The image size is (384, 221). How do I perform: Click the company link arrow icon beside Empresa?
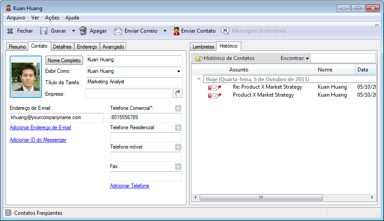point(178,94)
